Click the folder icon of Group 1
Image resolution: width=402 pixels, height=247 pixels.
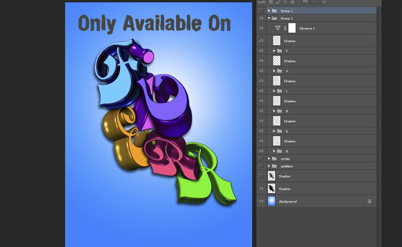coord(274,11)
